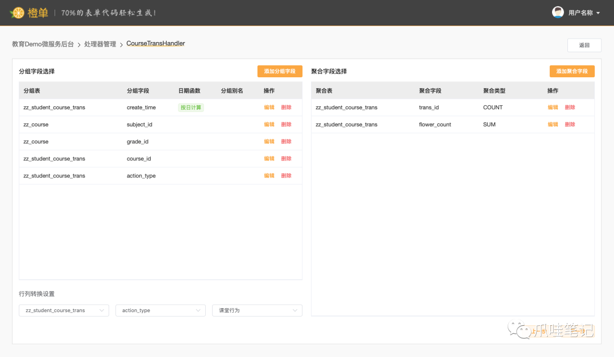Click zz_student_course_trans in create_time row
The image size is (614, 357).
point(54,107)
